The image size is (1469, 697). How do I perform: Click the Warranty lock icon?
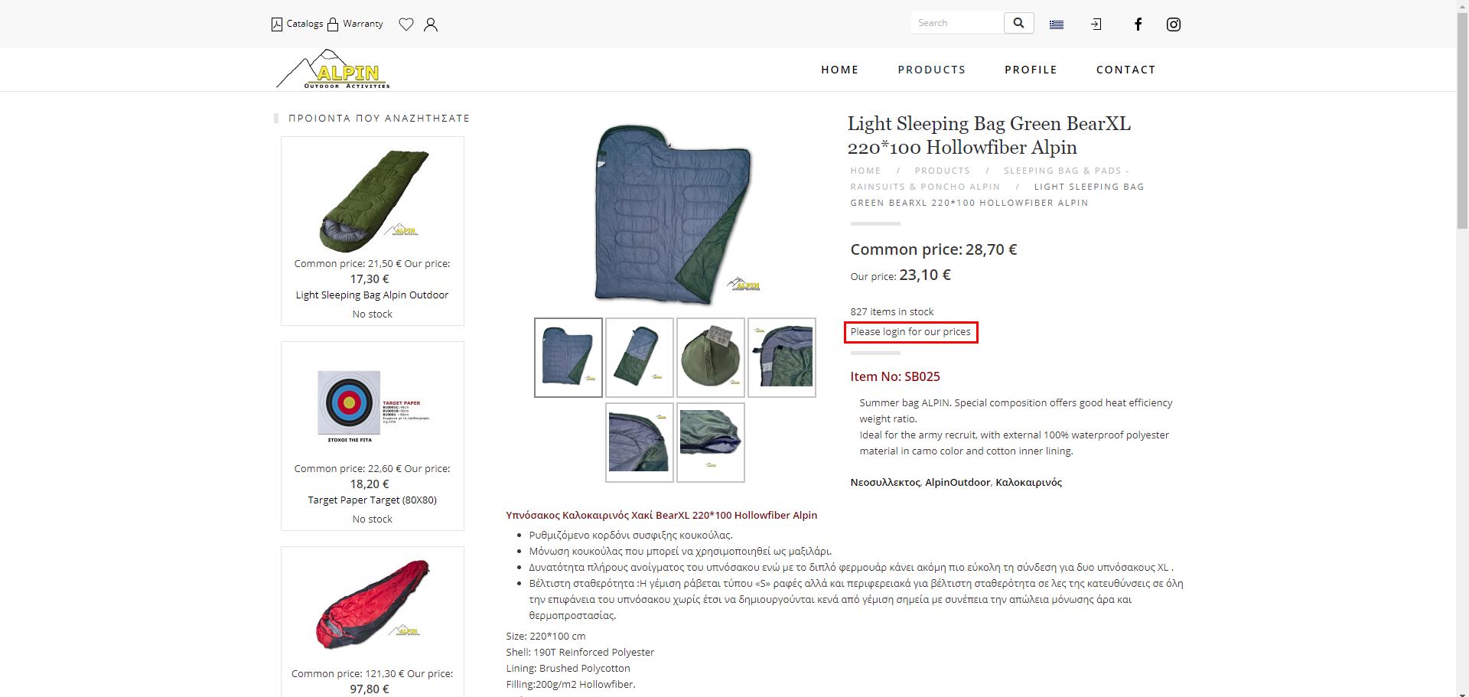pyautogui.click(x=333, y=24)
